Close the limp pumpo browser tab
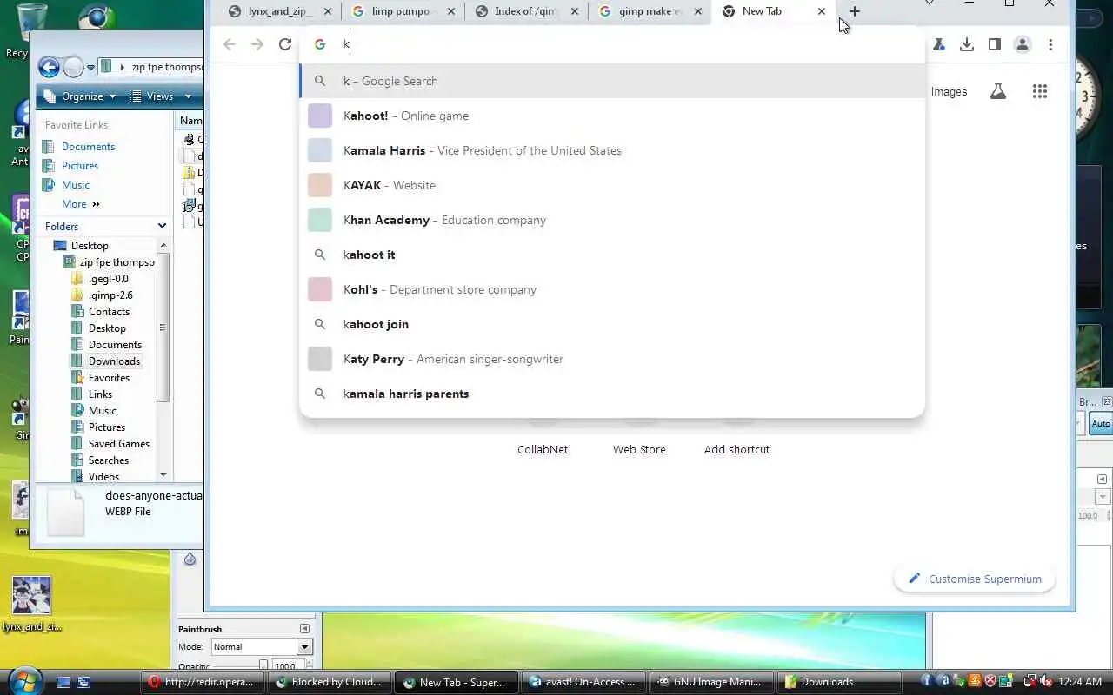 (451, 11)
